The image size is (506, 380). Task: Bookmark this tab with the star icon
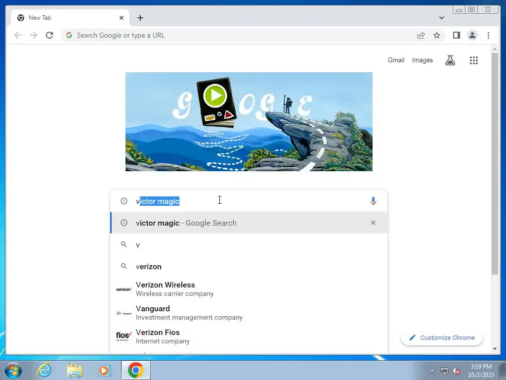pyautogui.click(x=437, y=35)
